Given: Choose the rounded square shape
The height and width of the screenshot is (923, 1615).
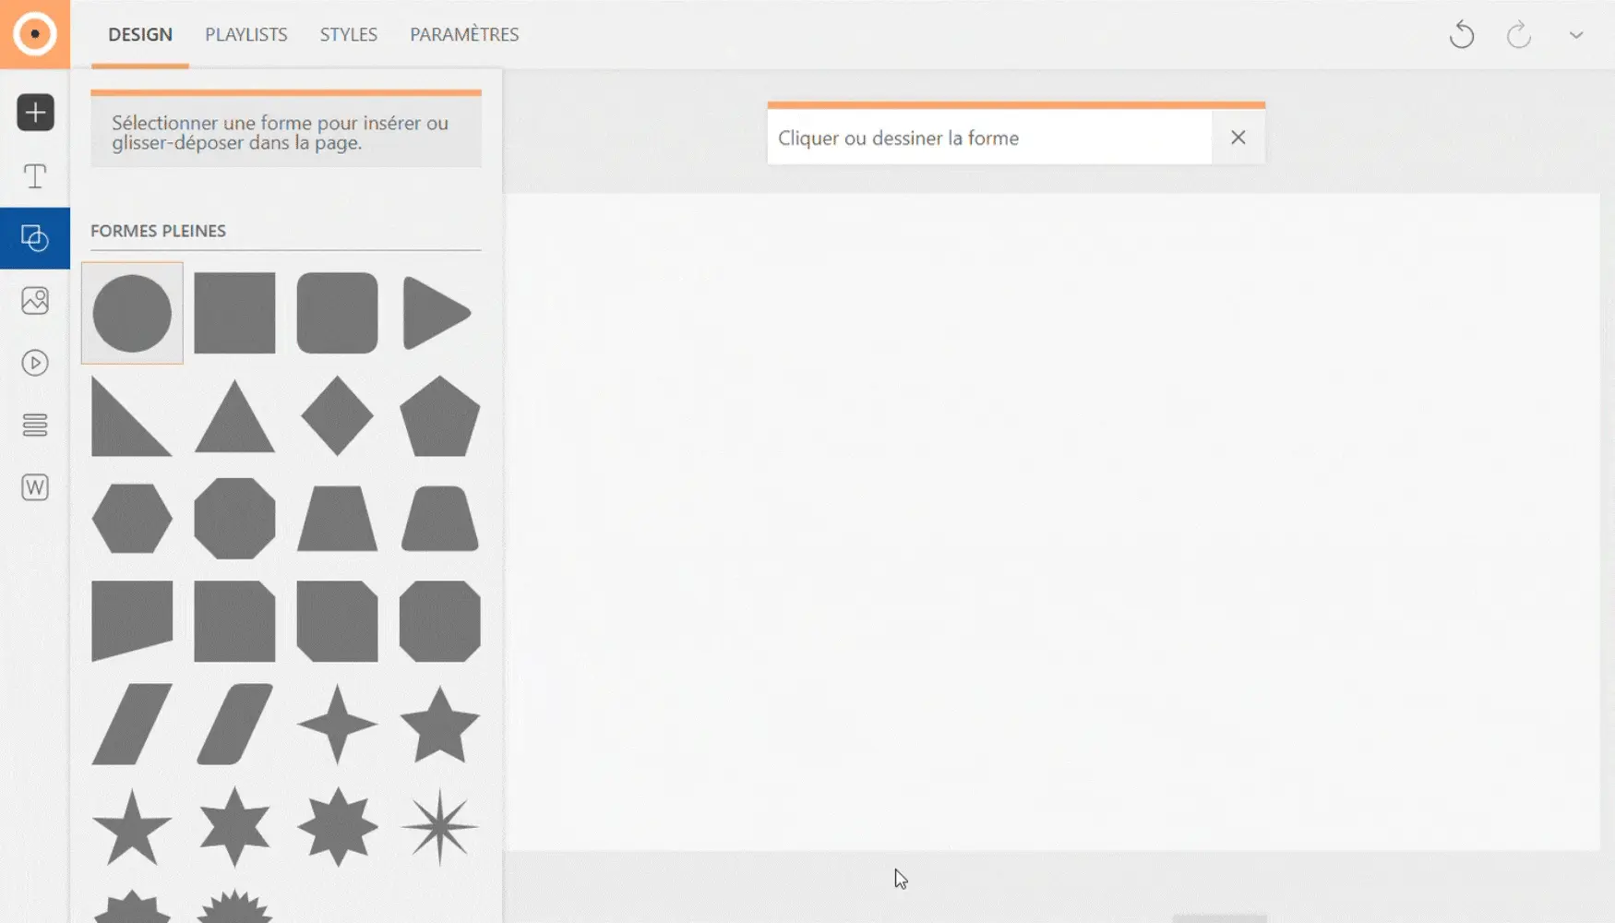Looking at the screenshot, I should [x=337, y=313].
